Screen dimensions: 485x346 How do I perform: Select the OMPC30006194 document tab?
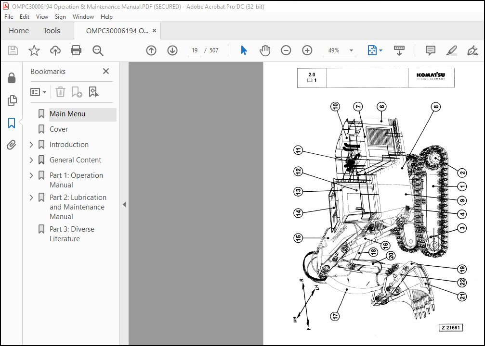[x=117, y=31]
